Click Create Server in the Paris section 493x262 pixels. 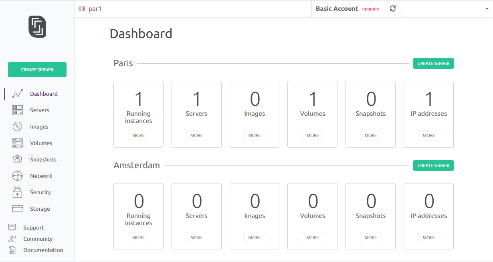tap(433, 63)
